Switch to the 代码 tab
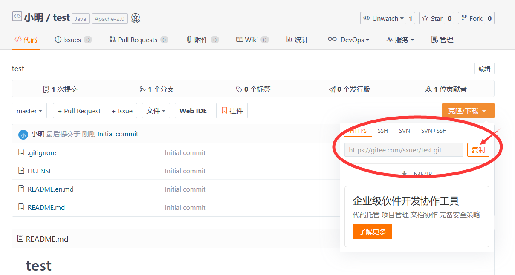 (x=26, y=40)
